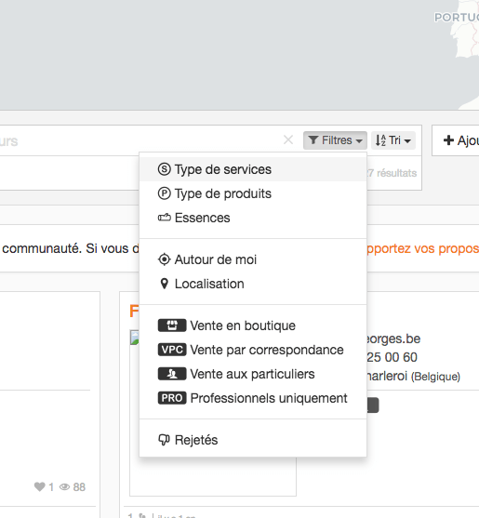Click the circled P products icon
Image resolution: width=479 pixels, height=518 pixels.
[165, 193]
